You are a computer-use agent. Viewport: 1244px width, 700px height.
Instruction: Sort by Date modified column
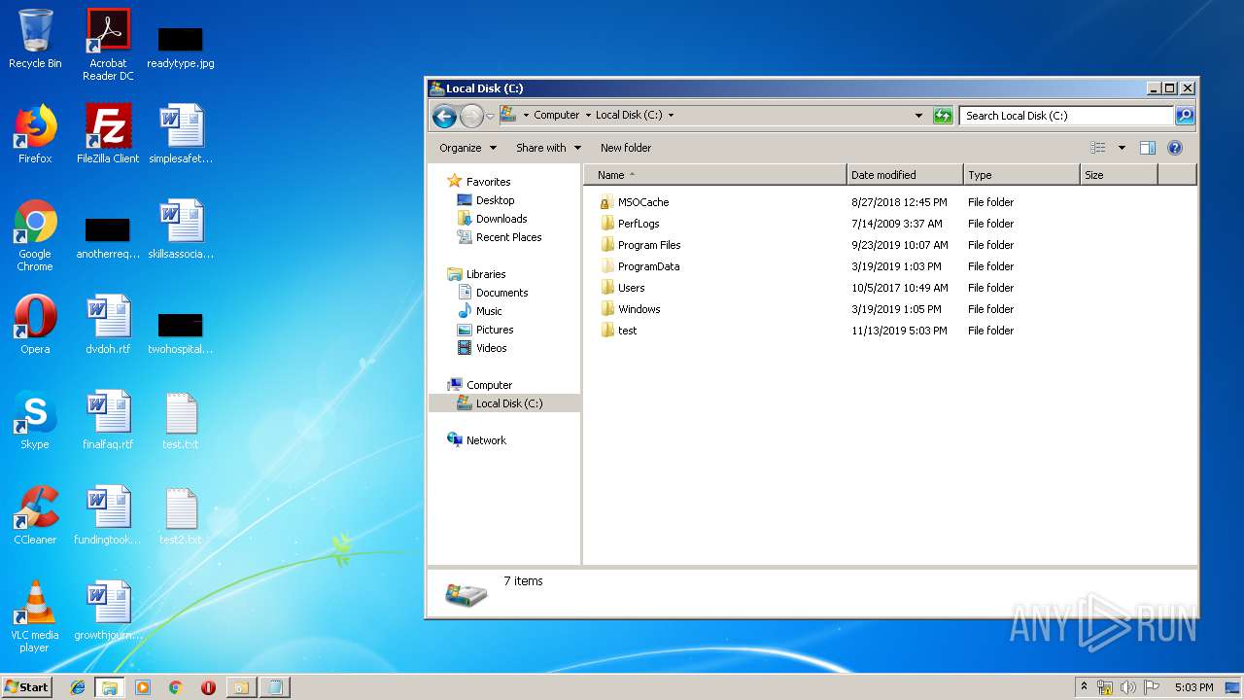(x=905, y=175)
